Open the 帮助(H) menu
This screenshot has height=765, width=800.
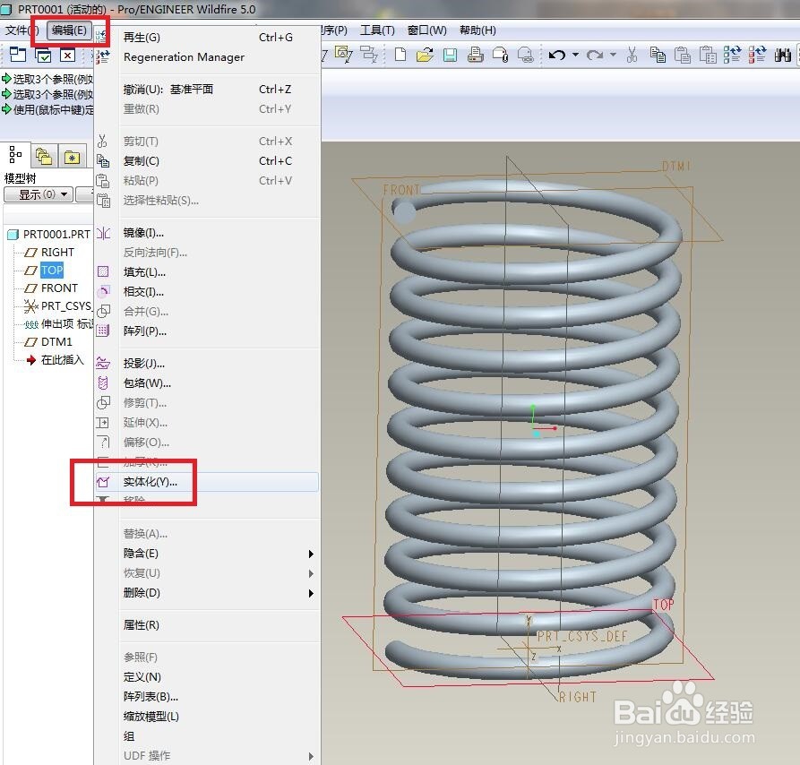pyautogui.click(x=477, y=30)
